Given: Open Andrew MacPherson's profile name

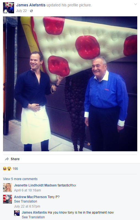Looking at the screenshot, I should (x=30, y=197).
